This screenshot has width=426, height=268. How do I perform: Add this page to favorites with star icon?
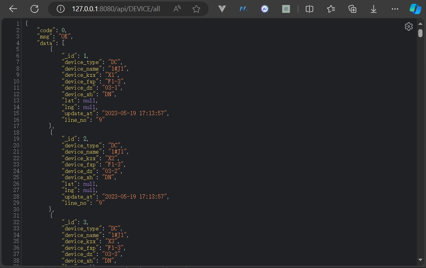197,9
